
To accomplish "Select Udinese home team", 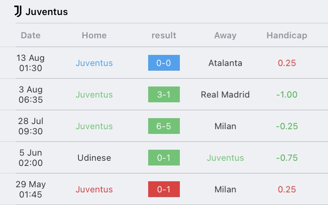I will pyautogui.click(x=94, y=158).
